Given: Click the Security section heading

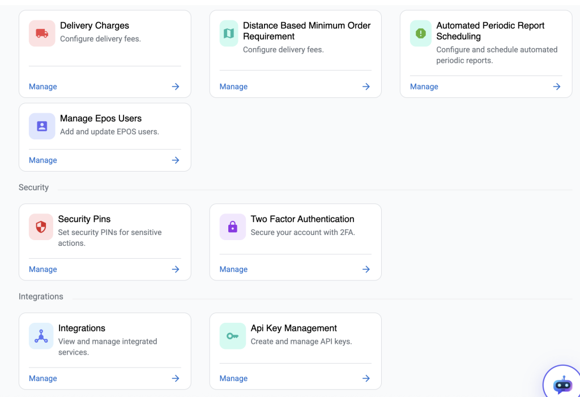Looking at the screenshot, I should pyautogui.click(x=33, y=187).
